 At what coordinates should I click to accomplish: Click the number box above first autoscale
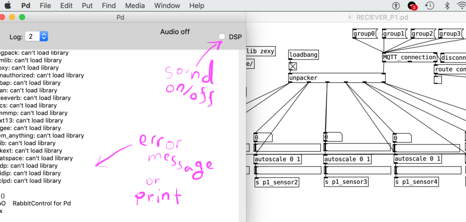point(263,137)
